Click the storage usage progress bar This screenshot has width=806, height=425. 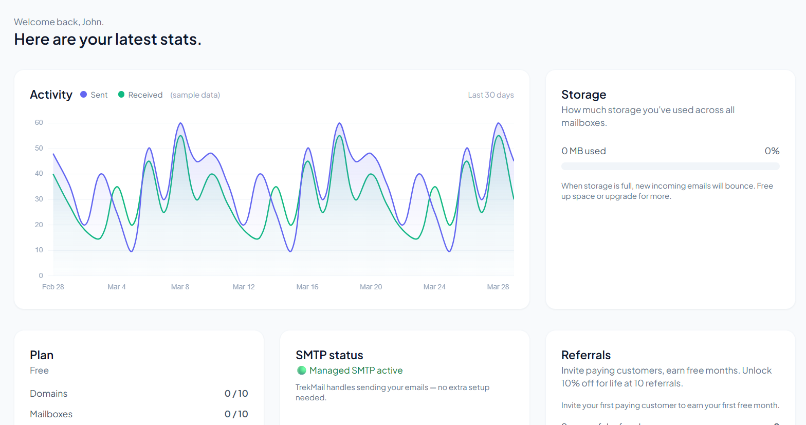(670, 167)
